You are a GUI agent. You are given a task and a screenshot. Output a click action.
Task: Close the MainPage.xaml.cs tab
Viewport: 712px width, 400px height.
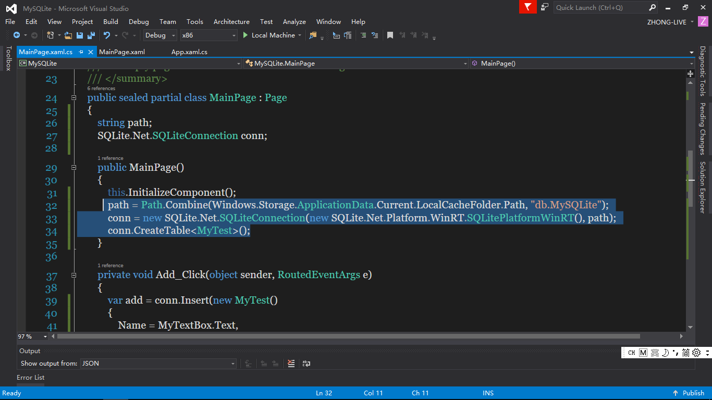click(x=91, y=52)
